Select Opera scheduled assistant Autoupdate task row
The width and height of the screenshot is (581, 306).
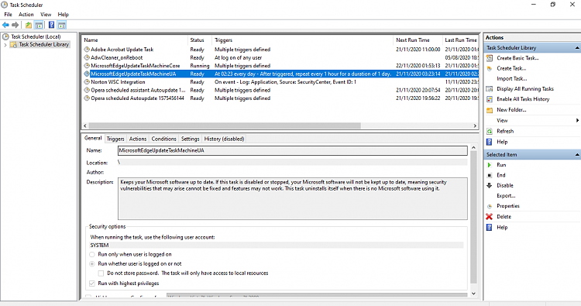click(x=280, y=90)
